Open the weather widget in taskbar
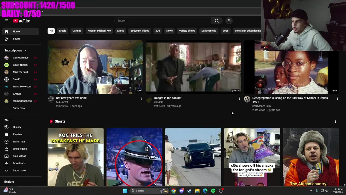Screen dimensions: 346x195 click(10, 191)
